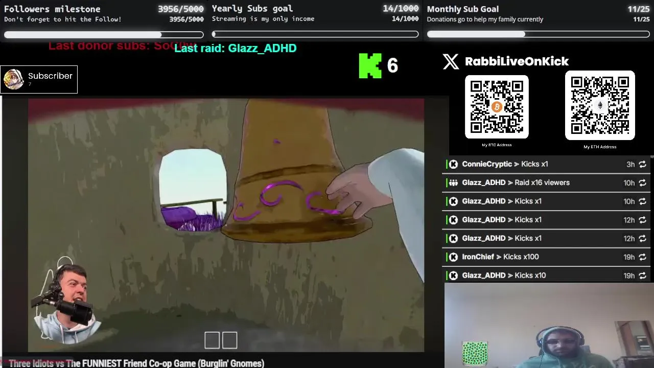
Task: Click the left empty inventory slot in game
Action: (212, 340)
